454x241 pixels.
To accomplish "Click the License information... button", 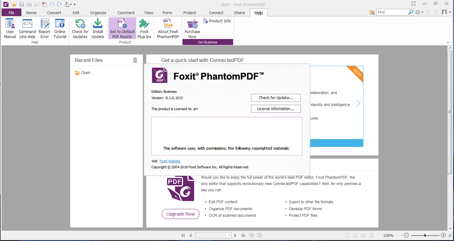I will pyautogui.click(x=276, y=109).
